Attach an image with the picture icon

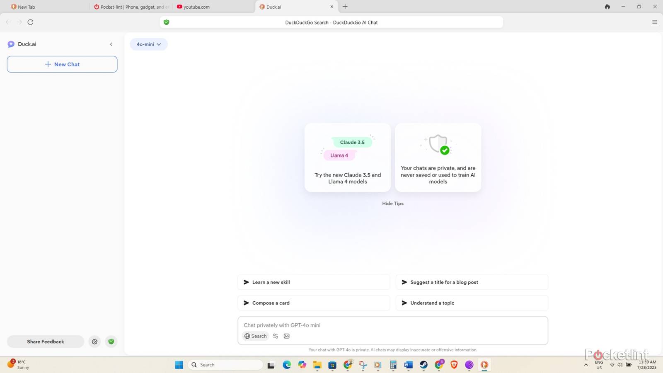(287, 336)
